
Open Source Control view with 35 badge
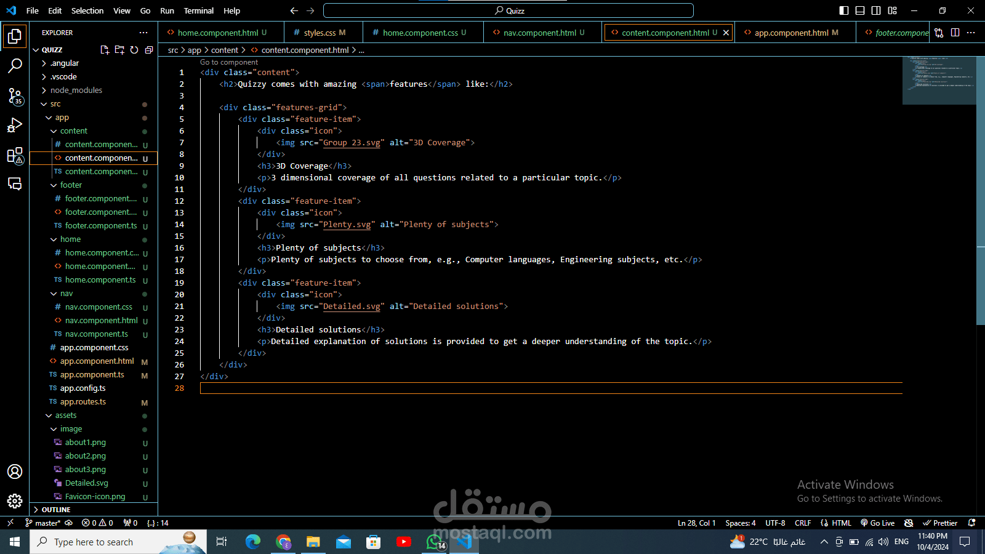[x=15, y=95]
